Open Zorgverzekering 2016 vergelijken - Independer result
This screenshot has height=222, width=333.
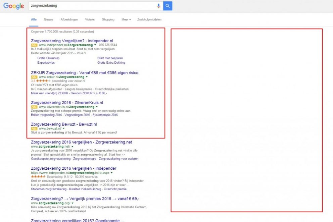[x=74, y=169]
